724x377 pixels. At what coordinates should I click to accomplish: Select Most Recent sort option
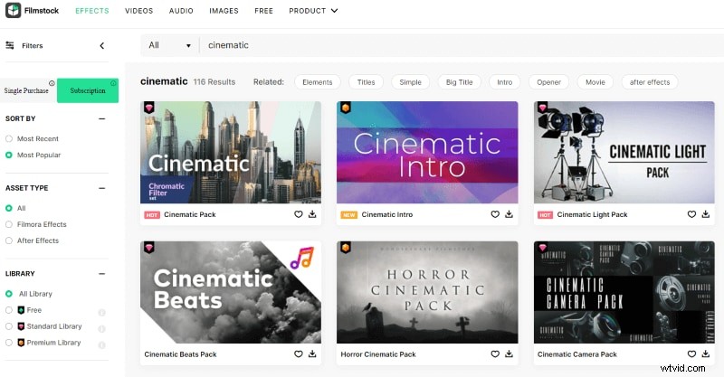tap(9, 138)
